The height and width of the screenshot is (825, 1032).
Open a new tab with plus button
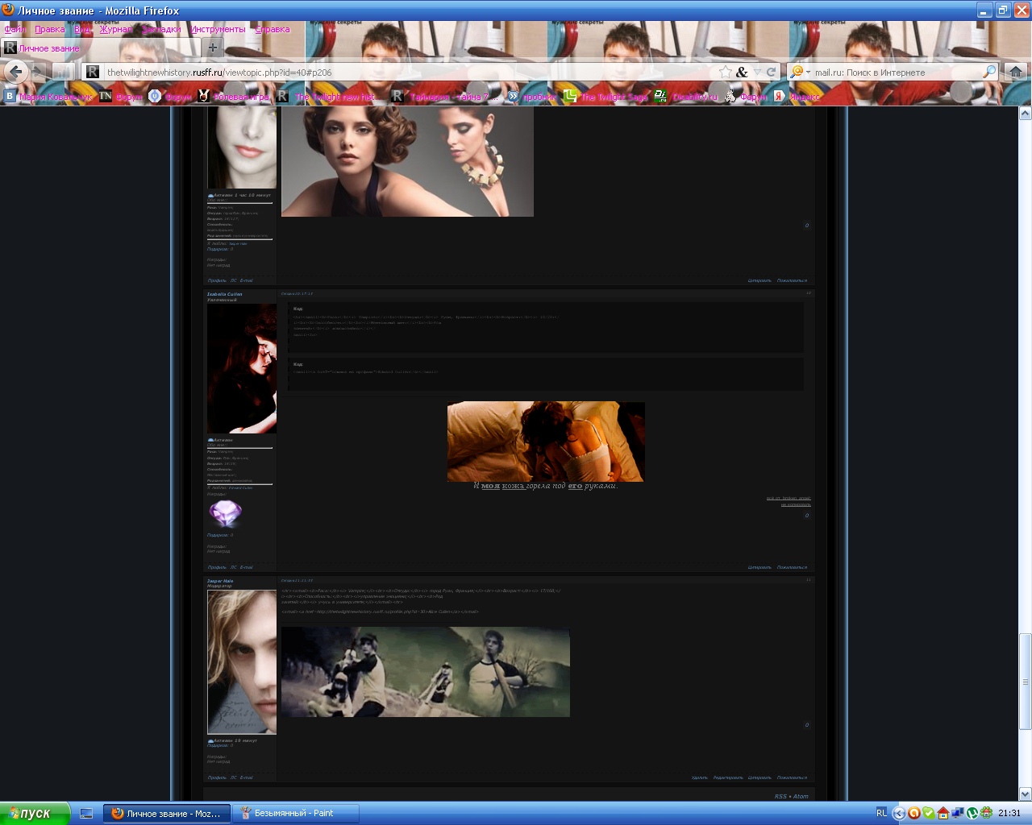pos(213,48)
